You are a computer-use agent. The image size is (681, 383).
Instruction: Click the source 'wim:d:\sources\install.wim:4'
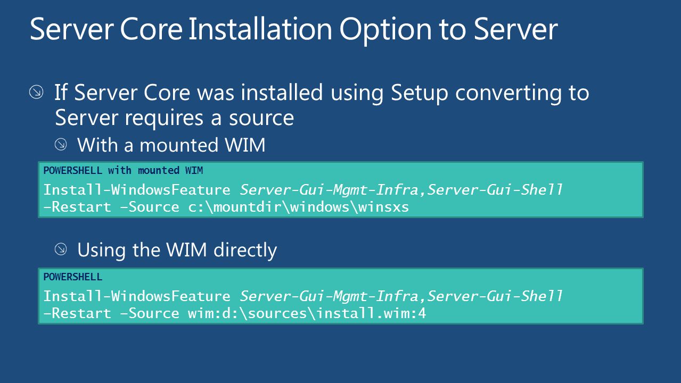pyautogui.click(x=307, y=314)
